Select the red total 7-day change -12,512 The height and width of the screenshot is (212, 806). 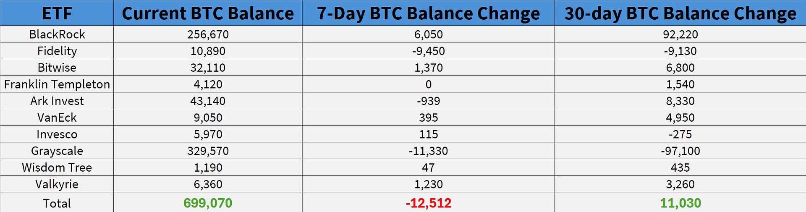point(428,203)
